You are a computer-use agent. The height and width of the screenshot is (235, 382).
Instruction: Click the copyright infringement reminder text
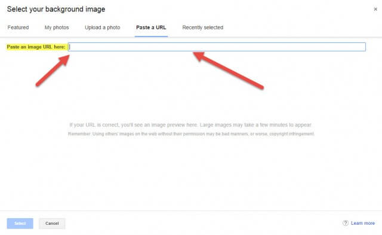pyautogui.click(x=191, y=134)
